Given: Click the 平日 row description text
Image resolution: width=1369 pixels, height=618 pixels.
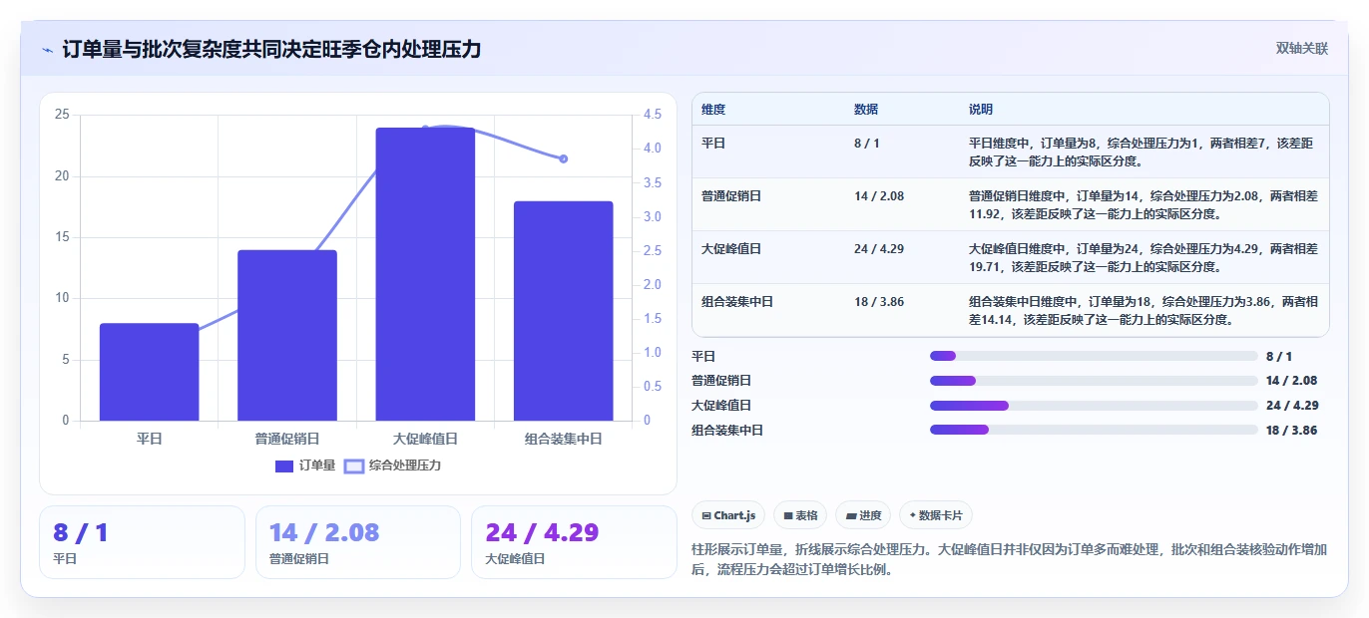Looking at the screenshot, I should click(x=1143, y=152).
